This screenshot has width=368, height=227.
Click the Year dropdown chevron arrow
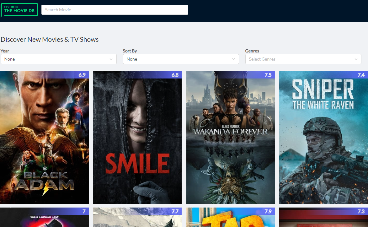point(111,59)
